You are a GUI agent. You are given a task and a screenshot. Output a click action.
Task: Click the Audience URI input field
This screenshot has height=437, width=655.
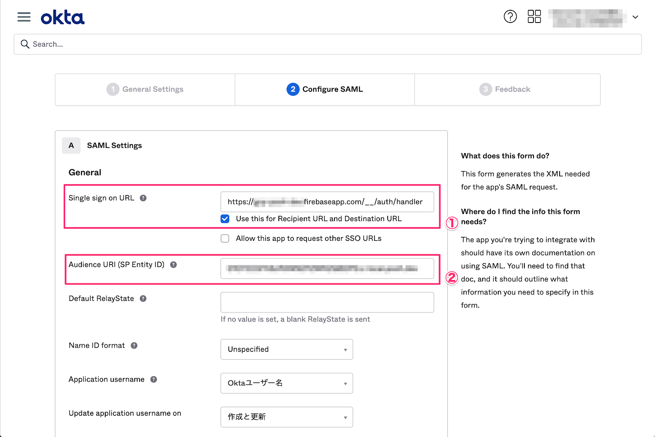pos(327,269)
